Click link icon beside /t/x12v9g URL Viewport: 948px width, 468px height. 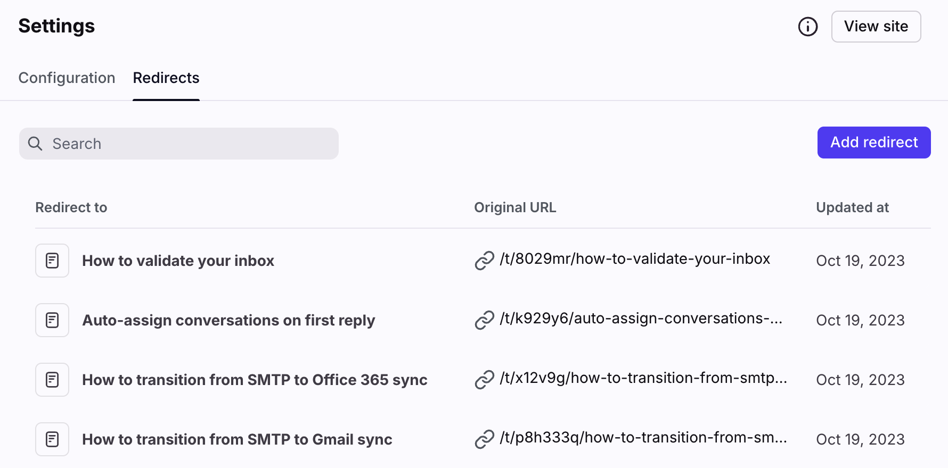tap(484, 380)
